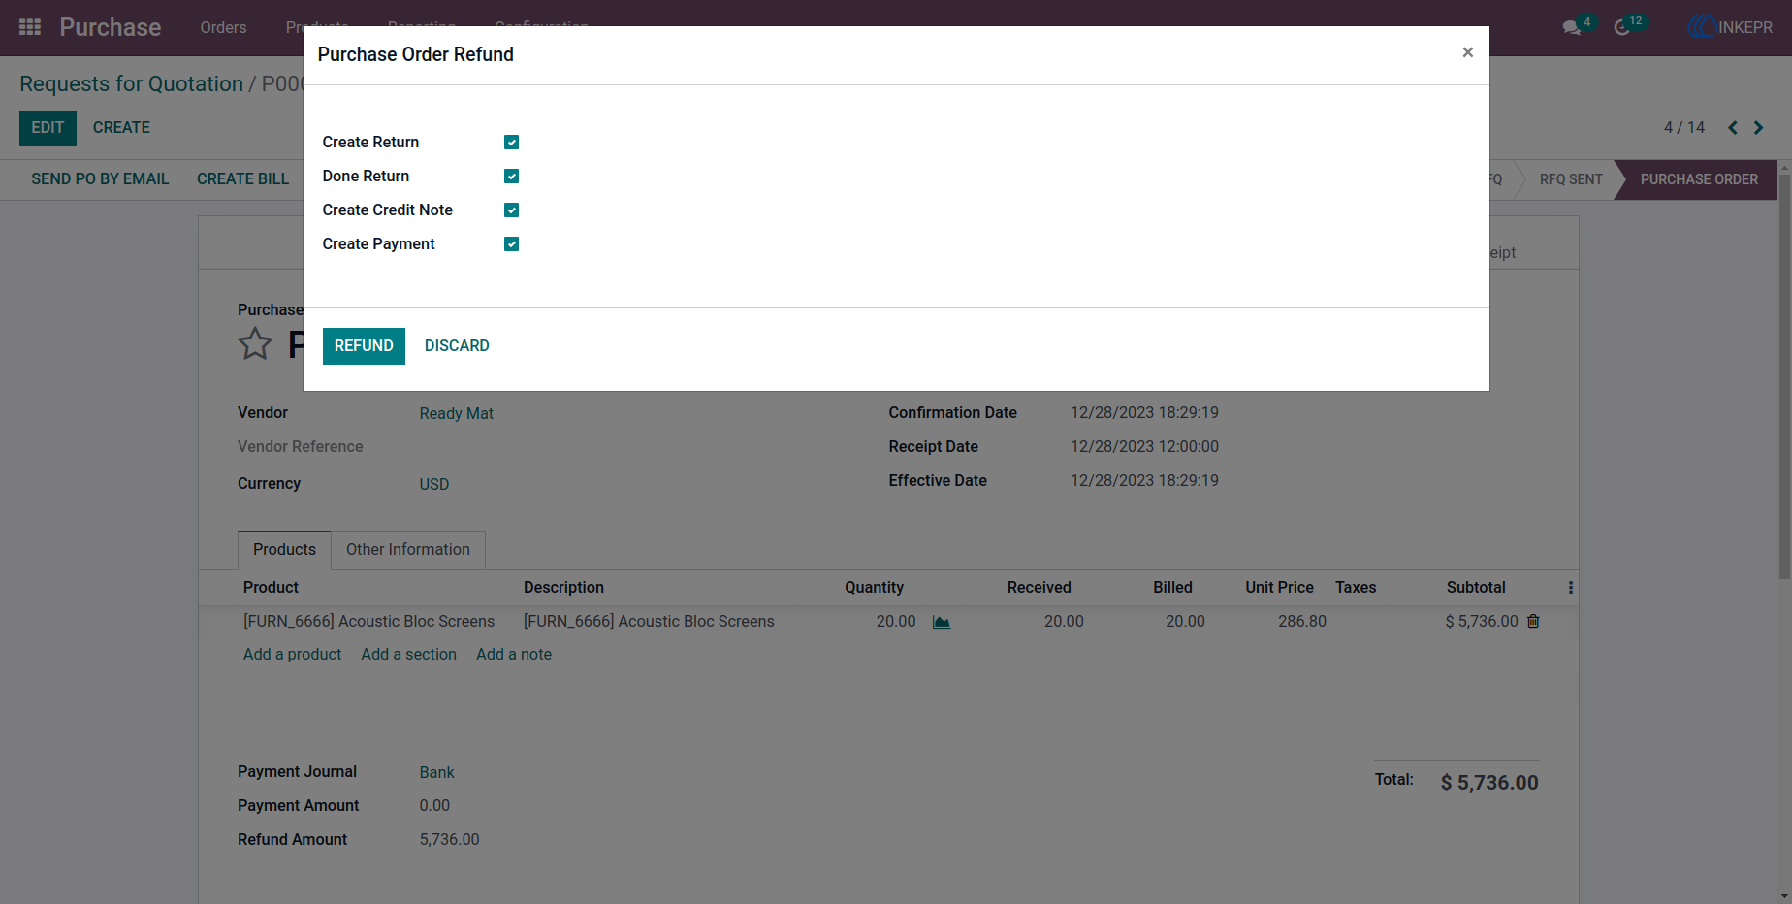
Task: Open the INKEPR user menu
Action: [1729, 27]
